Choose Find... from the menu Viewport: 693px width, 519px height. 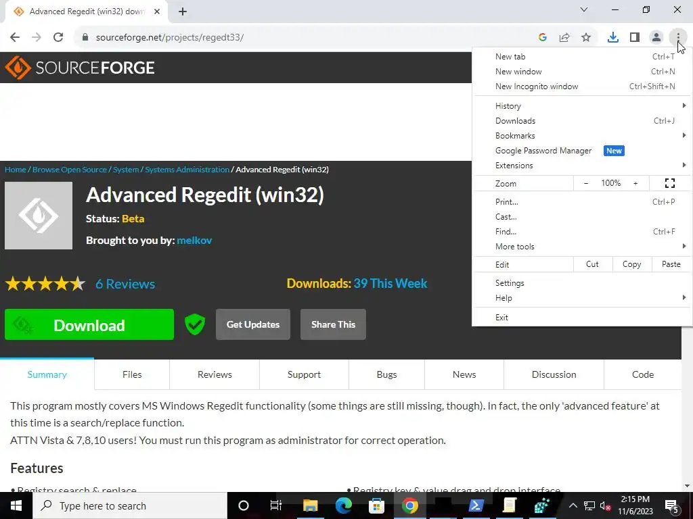[581, 232]
